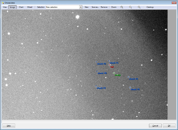This screenshot has width=178, height=130.
Task: Click the zoom out magnifier icon
Action: click(130, 7)
